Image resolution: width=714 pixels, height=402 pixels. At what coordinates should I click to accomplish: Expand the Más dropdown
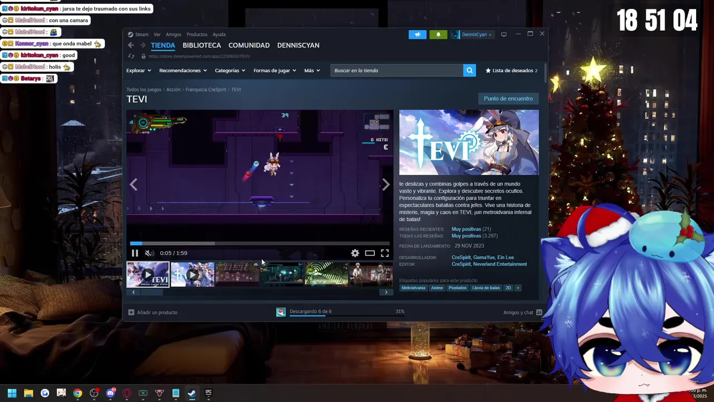[312, 70]
